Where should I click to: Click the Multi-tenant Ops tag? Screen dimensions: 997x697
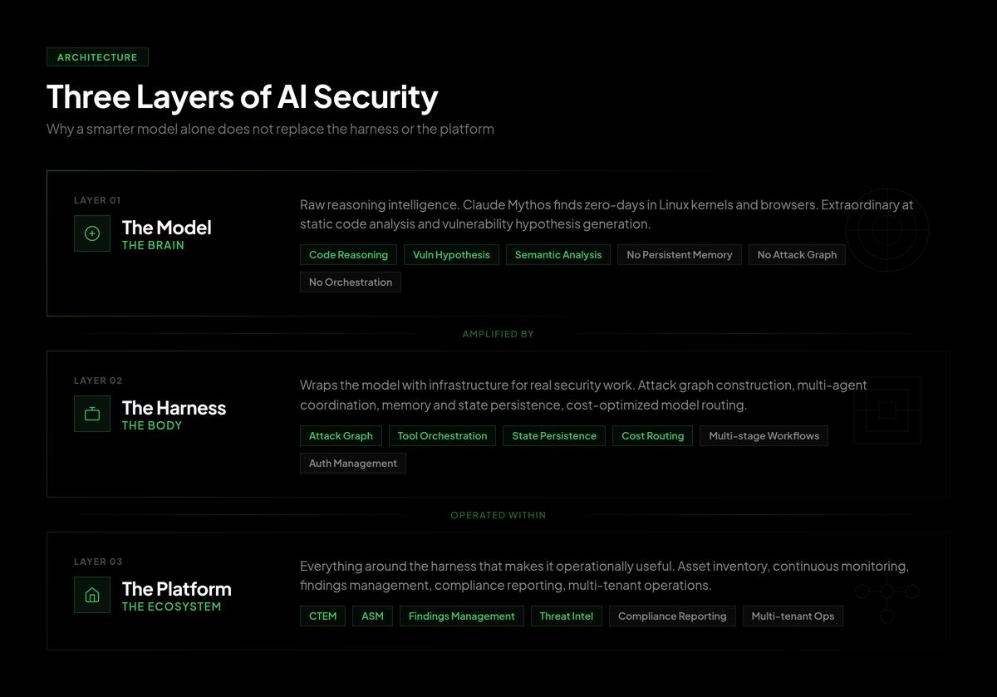pos(793,616)
